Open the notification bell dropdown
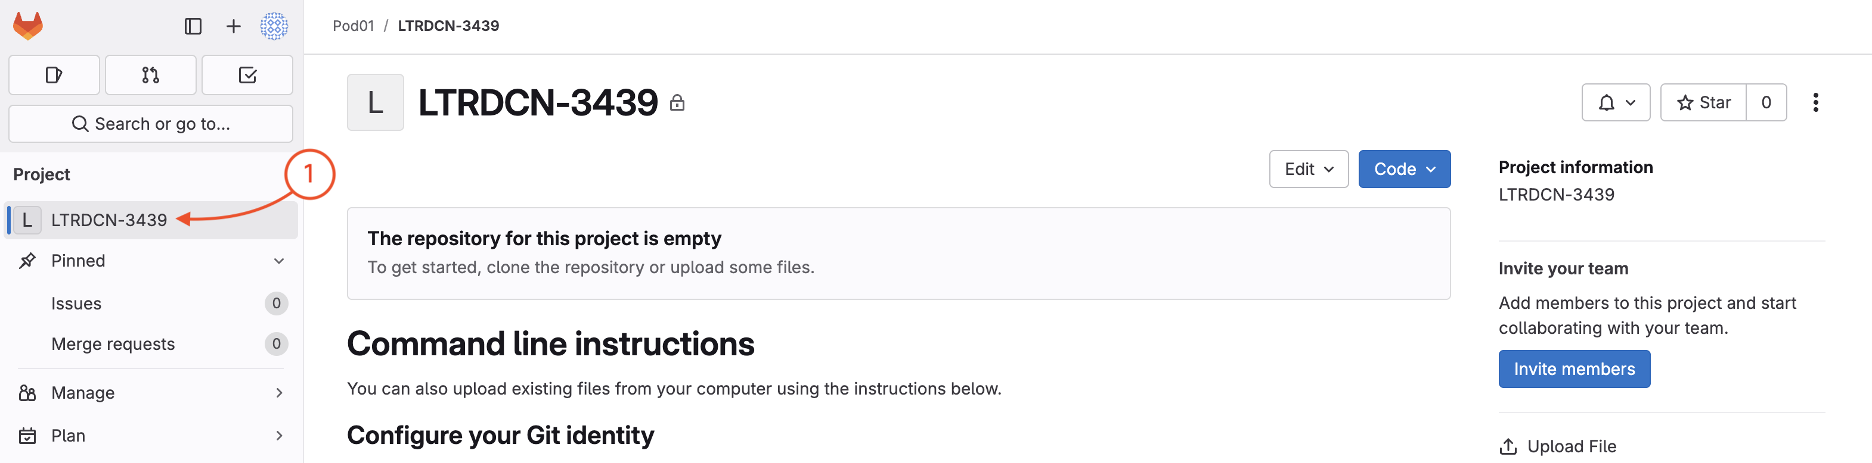This screenshot has height=463, width=1872. pos(1616,103)
